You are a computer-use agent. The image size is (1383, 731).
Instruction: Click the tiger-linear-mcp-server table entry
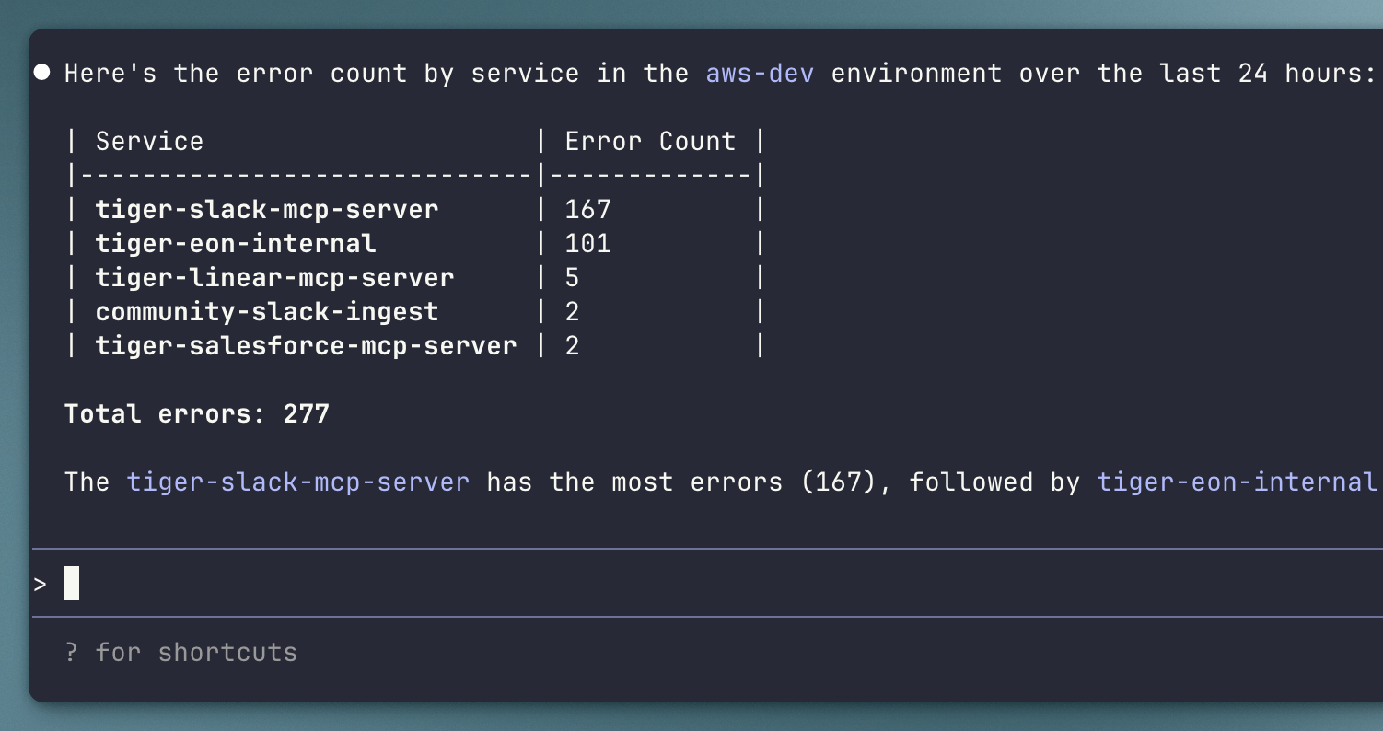[273, 277]
